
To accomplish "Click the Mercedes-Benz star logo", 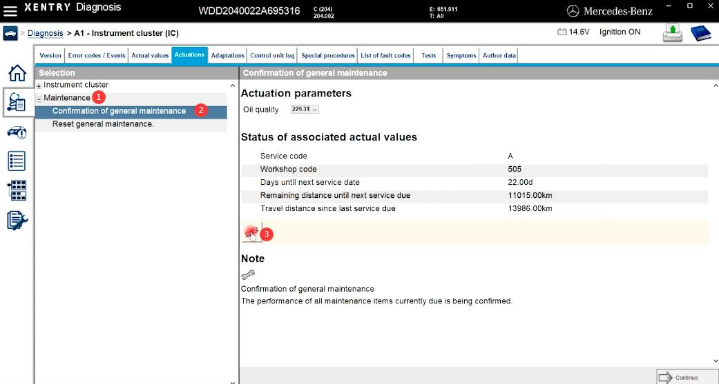I will point(573,11).
